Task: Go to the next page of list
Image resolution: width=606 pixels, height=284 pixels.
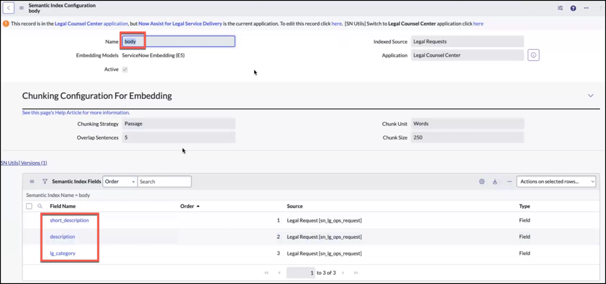Action: pyautogui.click(x=343, y=273)
